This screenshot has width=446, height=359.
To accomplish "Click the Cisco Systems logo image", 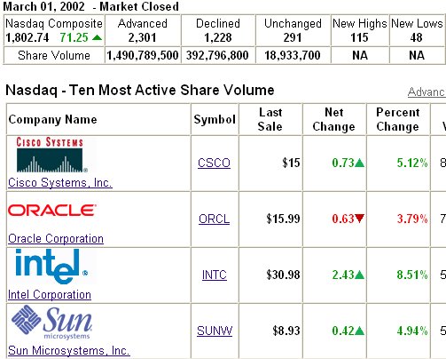I will pyautogui.click(x=51, y=155).
